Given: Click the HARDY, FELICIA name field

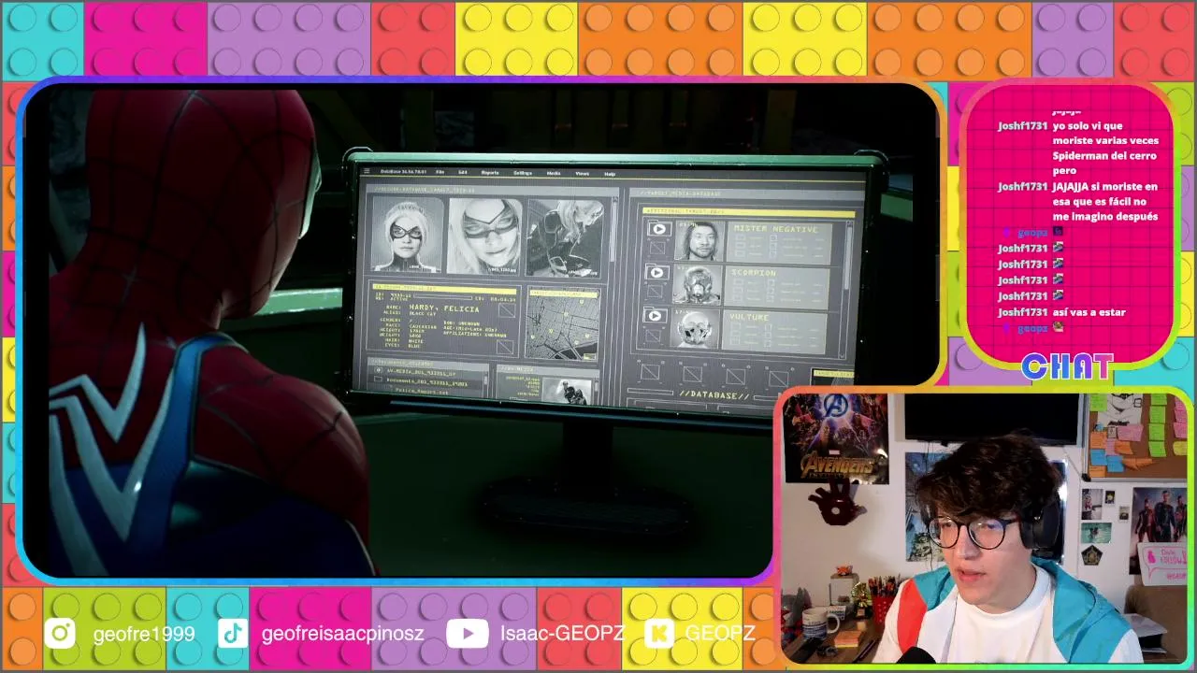Looking at the screenshot, I should pyautogui.click(x=445, y=308).
